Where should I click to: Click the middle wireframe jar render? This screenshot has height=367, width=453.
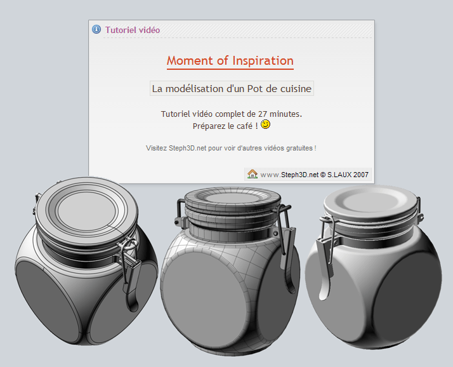[230, 270]
